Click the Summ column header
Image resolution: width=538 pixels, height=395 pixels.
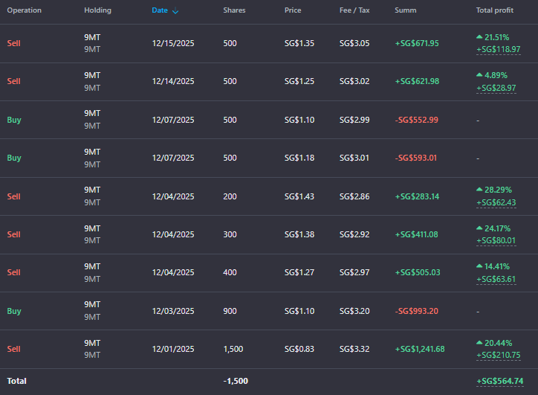click(x=405, y=10)
